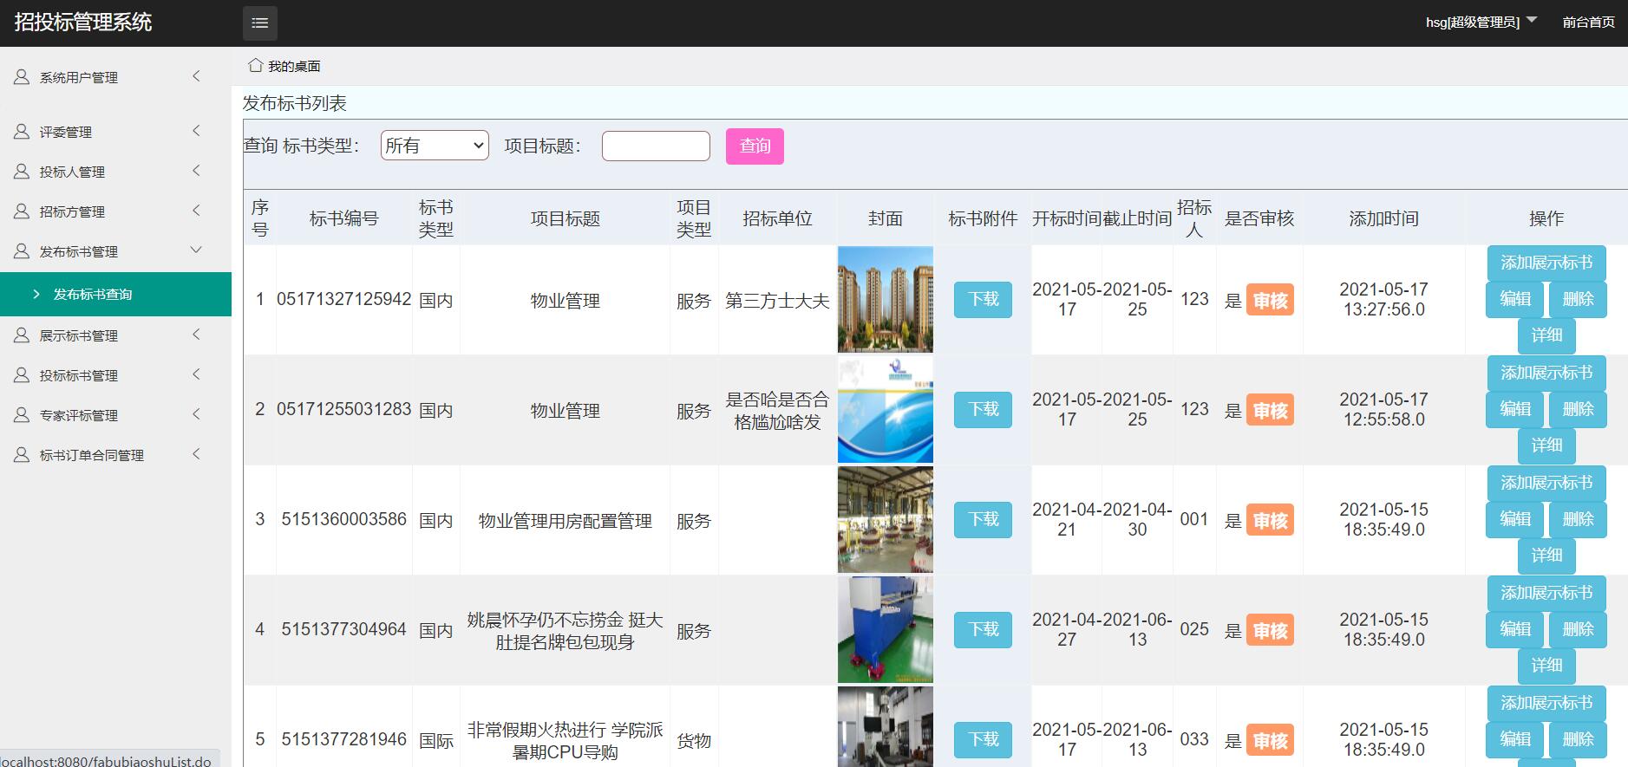Click 审核 for bid 05171255031283
The height and width of the screenshot is (767, 1628).
point(1270,411)
